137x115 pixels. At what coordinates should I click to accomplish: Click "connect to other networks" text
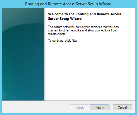click(x=64, y=30)
